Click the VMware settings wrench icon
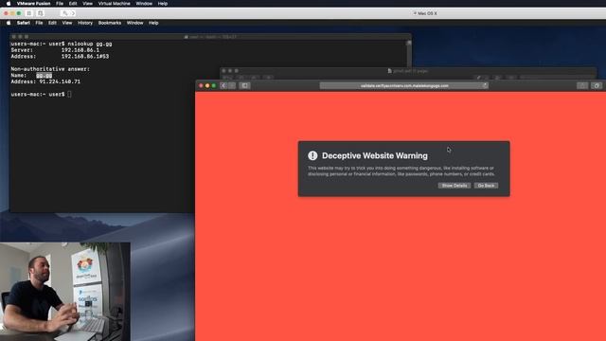Screen dimensions: 606x341 [65, 13]
